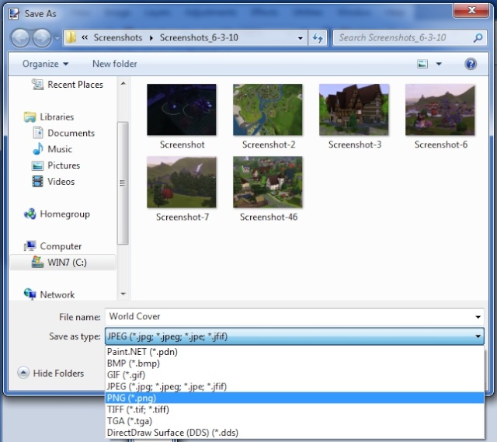
Task: Click navigation pane scroll down arrow
Action: point(123,294)
